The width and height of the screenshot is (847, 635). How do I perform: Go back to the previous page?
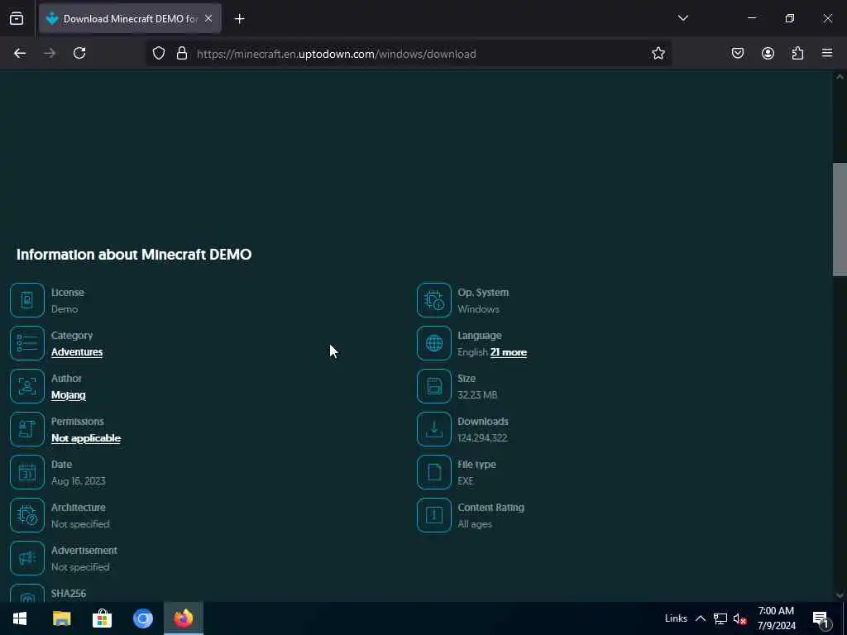(x=20, y=54)
